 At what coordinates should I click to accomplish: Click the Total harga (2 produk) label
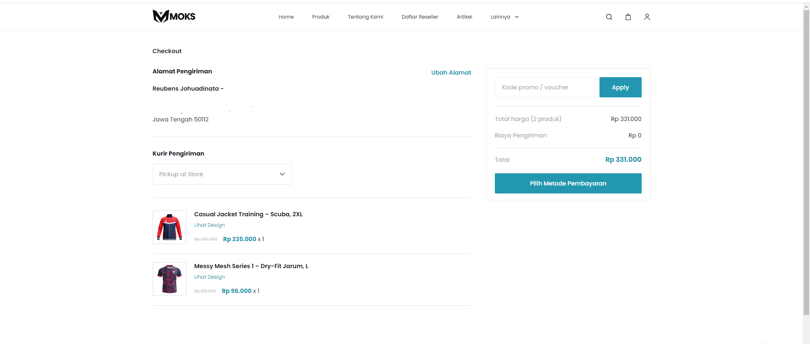click(x=528, y=119)
